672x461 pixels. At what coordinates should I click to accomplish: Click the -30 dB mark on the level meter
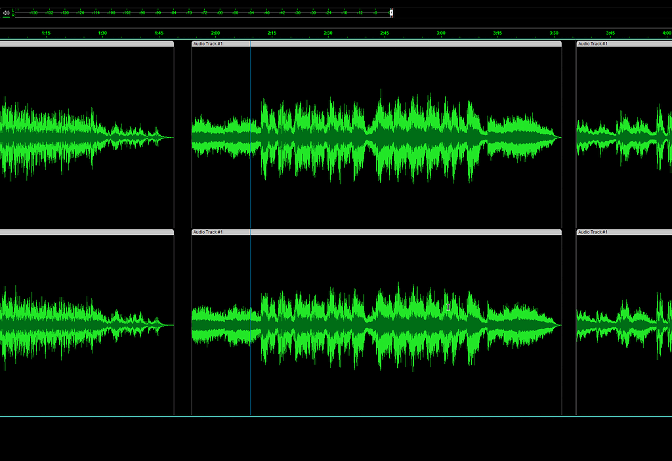click(x=312, y=13)
